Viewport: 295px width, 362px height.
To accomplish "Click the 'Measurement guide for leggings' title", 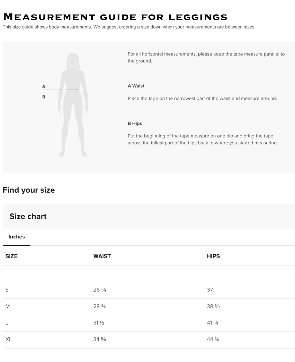I will 115,17.
